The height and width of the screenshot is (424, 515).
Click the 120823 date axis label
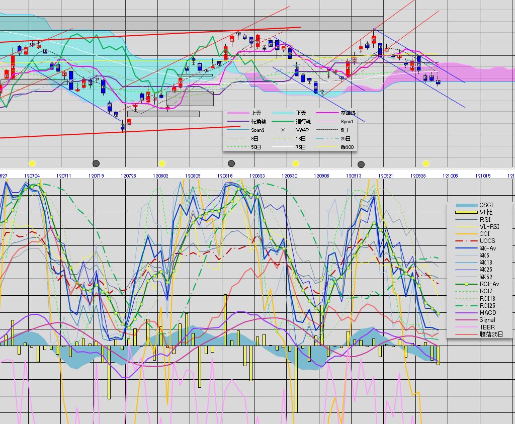257,176
